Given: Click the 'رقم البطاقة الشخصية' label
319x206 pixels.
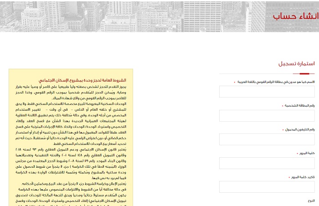Looking at the screenshot, I should 299,106.
